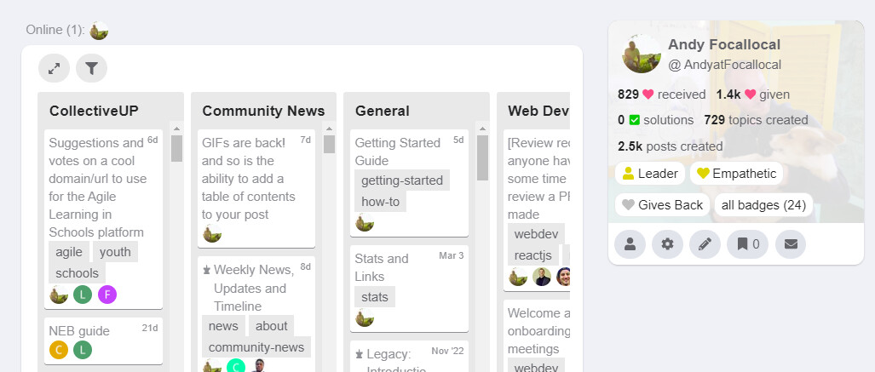Screen dimensions: 875x372
Task: Click Andy Focallocal's profile avatar
Action: (642, 54)
